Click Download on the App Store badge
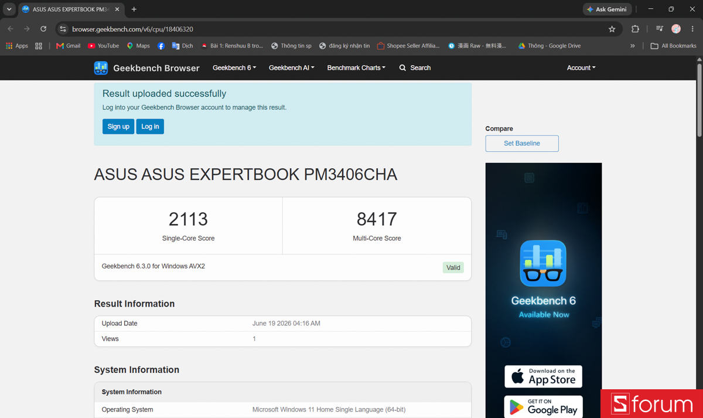Image resolution: width=703 pixels, height=418 pixels. coord(544,376)
